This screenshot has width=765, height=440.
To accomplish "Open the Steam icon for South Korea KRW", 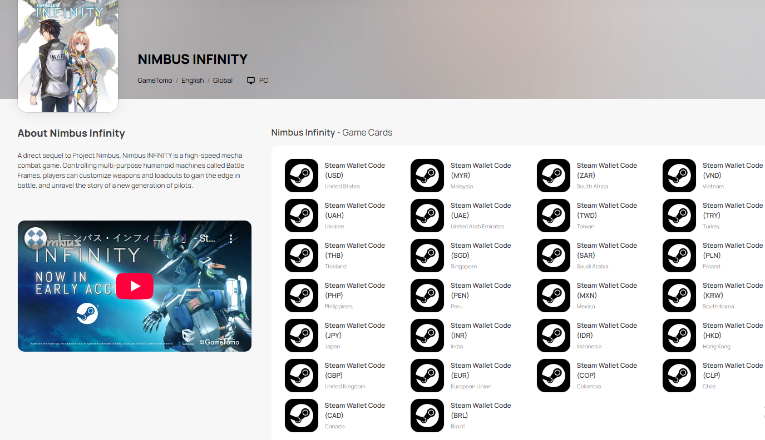I will pos(679,296).
